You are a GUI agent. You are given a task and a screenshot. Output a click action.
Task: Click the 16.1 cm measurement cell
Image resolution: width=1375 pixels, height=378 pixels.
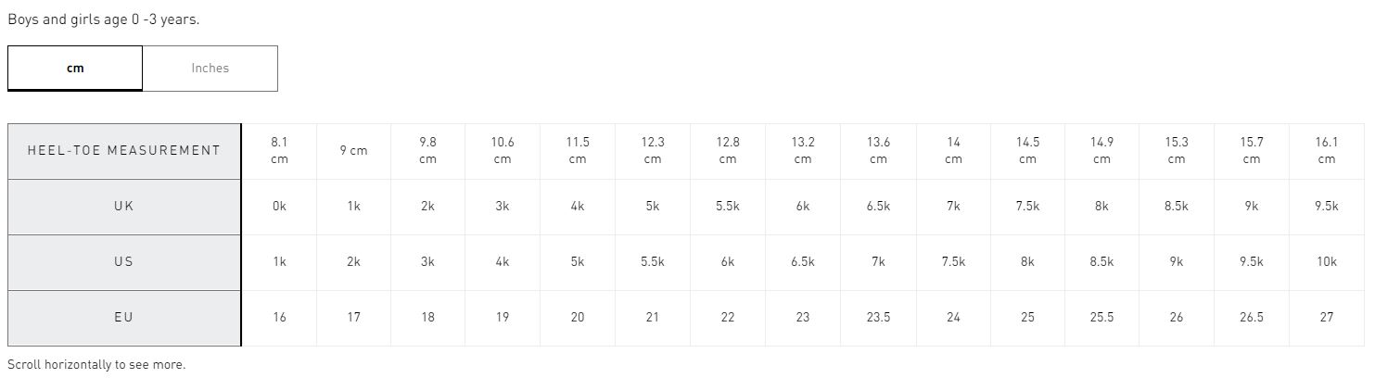click(x=1327, y=151)
